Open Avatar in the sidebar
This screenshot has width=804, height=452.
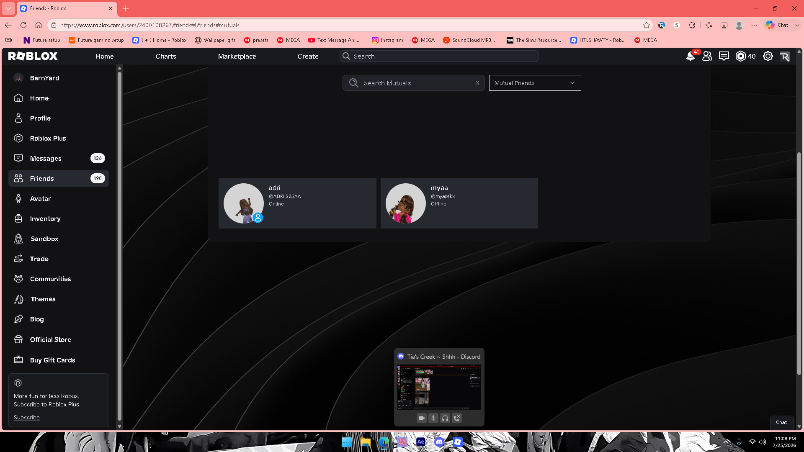(x=59, y=198)
